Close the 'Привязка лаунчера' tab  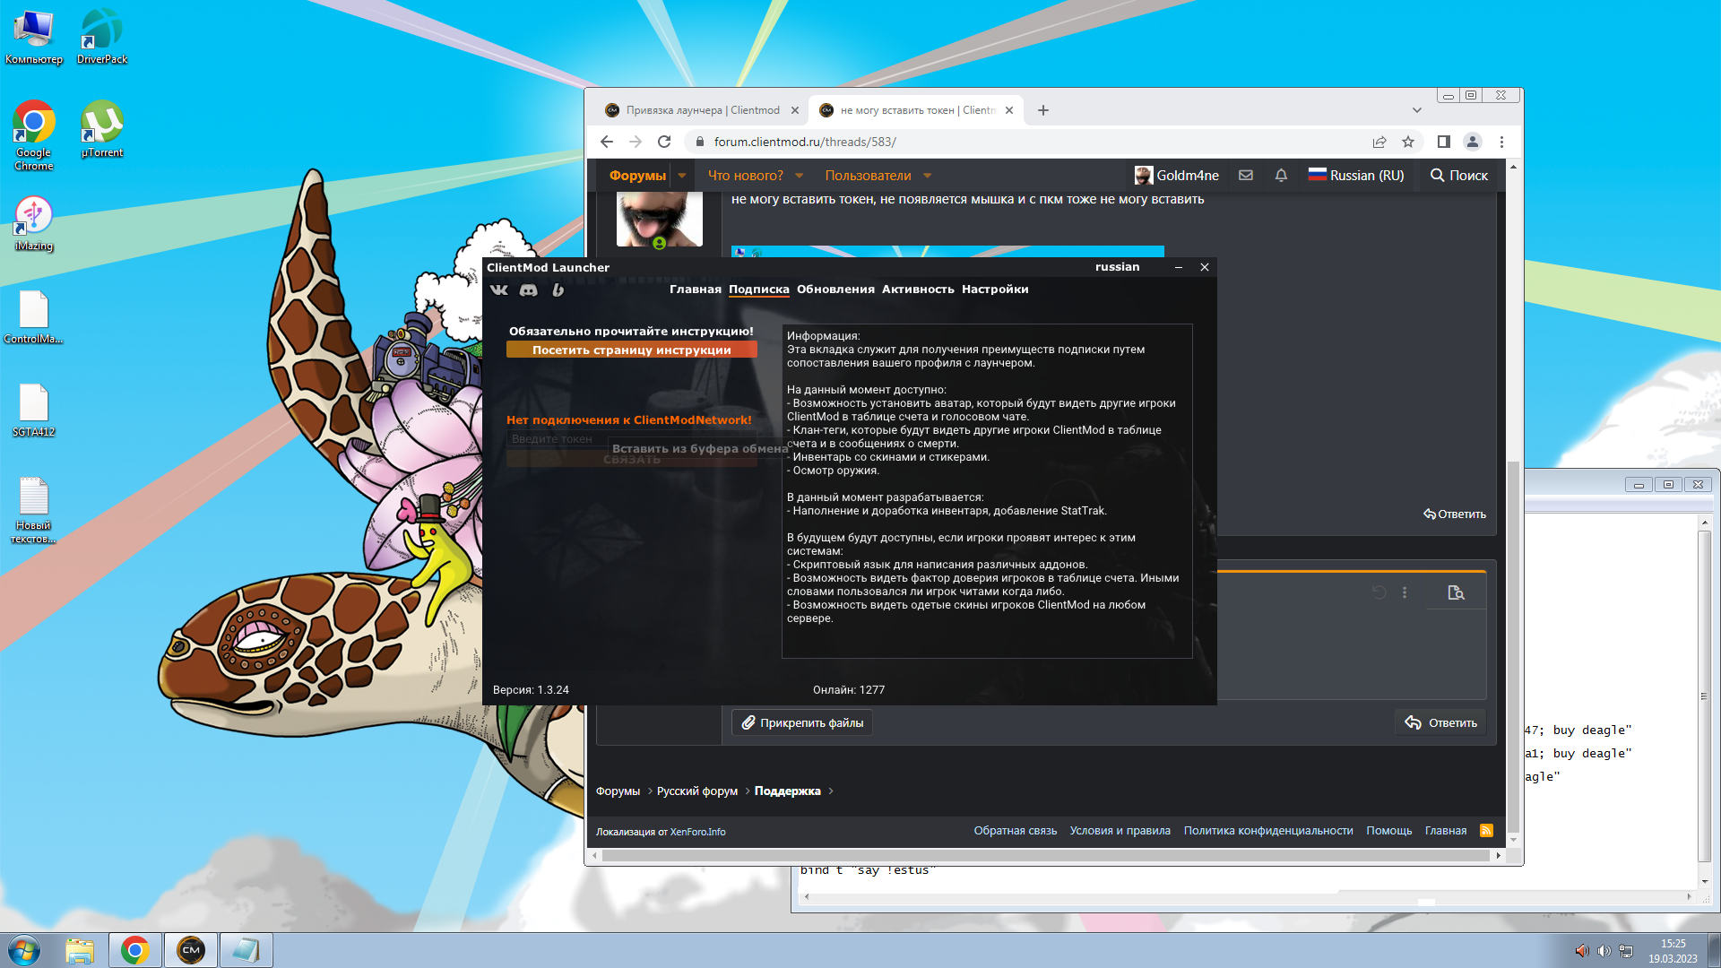(x=794, y=110)
